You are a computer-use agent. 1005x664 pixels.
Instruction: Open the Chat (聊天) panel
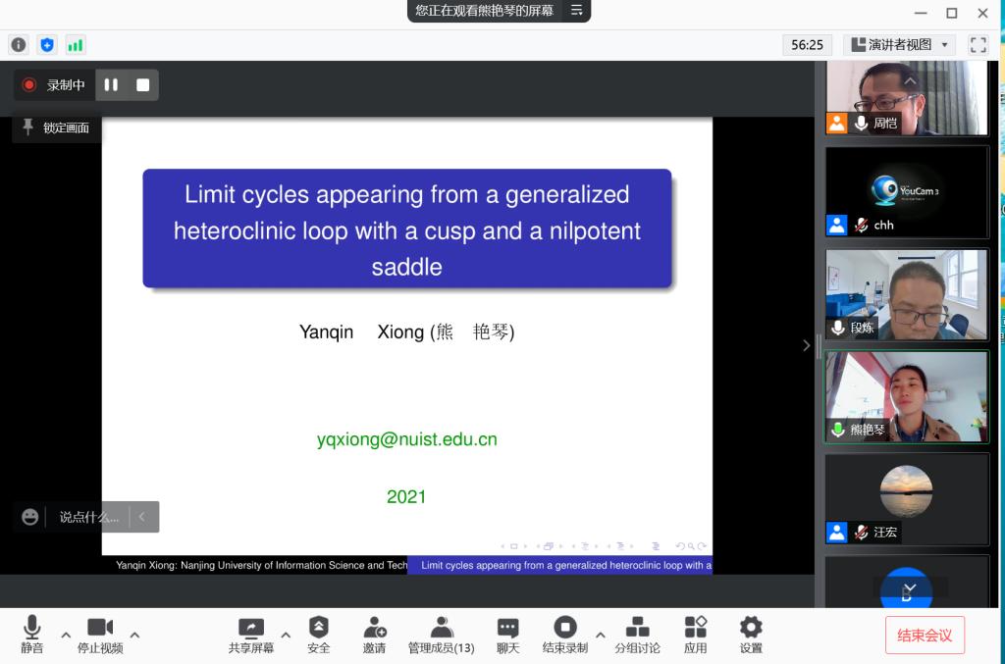(x=507, y=634)
